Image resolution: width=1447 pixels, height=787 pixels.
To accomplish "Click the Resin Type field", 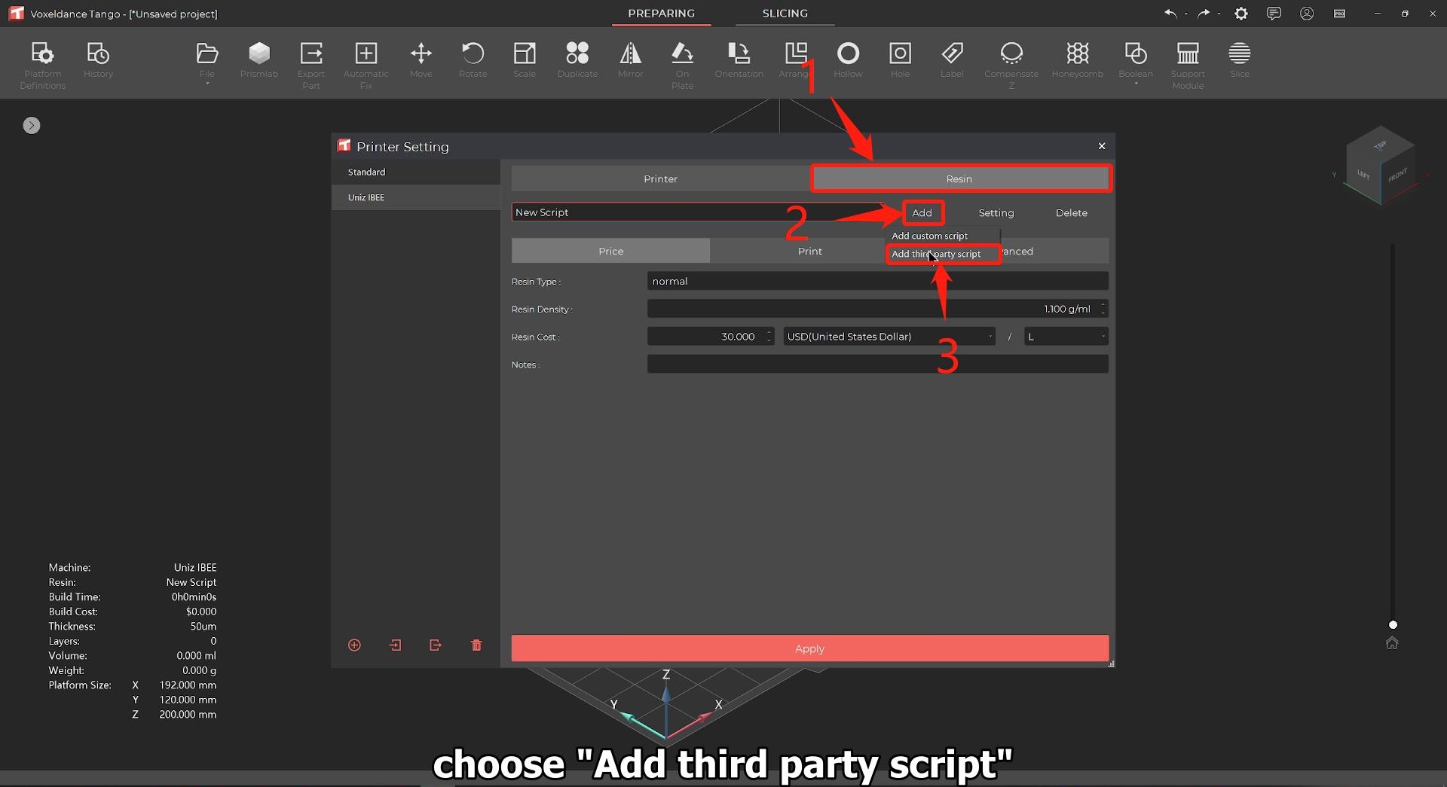I will click(x=877, y=281).
